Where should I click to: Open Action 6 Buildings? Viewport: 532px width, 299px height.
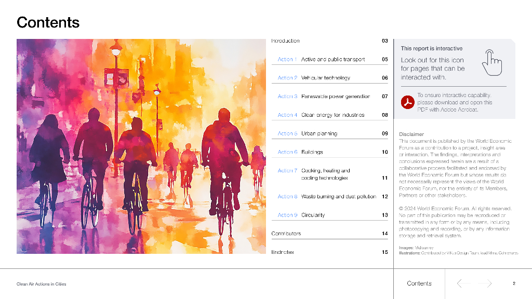tap(329, 152)
